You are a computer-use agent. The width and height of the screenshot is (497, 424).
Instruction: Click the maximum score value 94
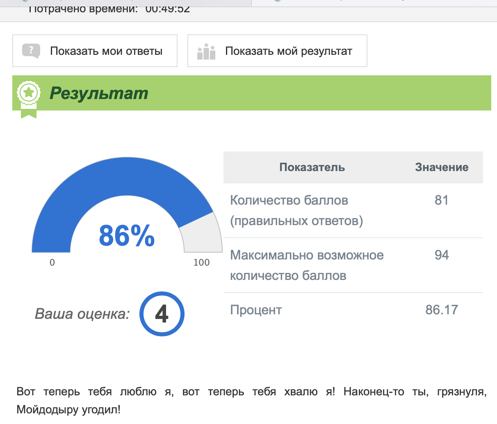442,255
